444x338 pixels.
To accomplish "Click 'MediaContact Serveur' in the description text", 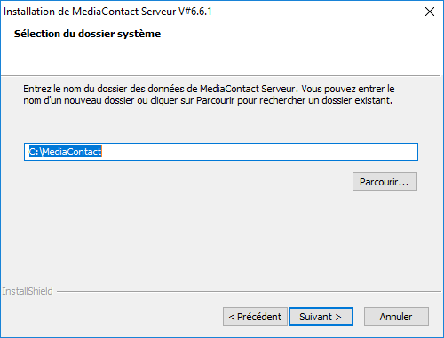I will (248, 89).
